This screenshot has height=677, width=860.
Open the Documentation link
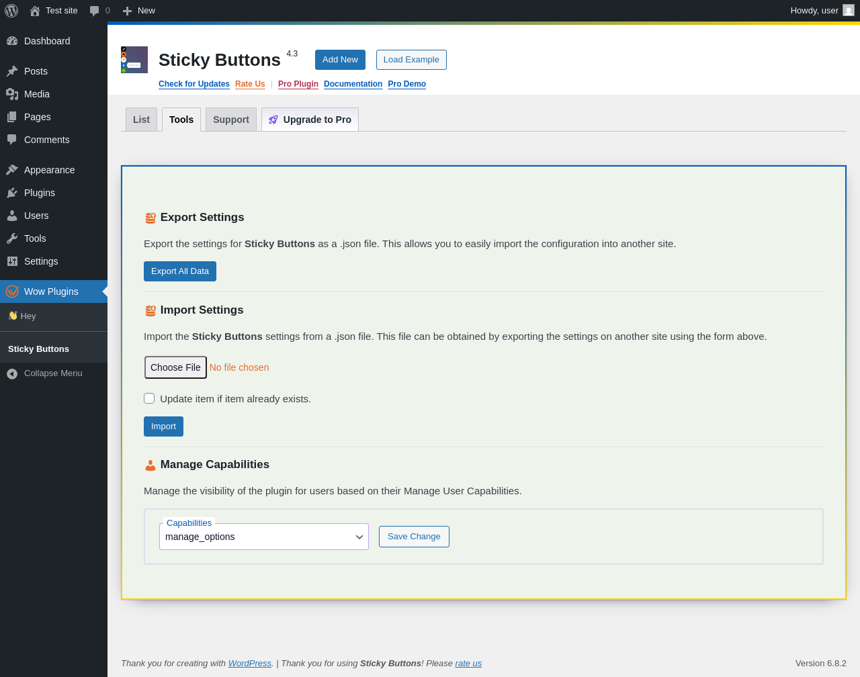click(353, 84)
